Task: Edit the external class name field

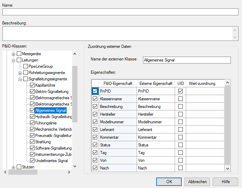Action: [187, 60]
